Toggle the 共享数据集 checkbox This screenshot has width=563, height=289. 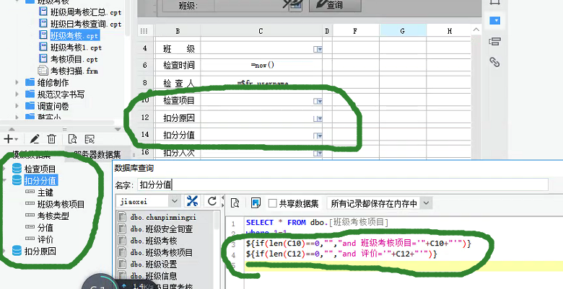(273, 203)
